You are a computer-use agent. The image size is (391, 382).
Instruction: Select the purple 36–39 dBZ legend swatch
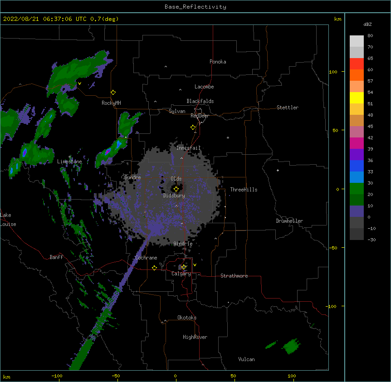pos(357,155)
